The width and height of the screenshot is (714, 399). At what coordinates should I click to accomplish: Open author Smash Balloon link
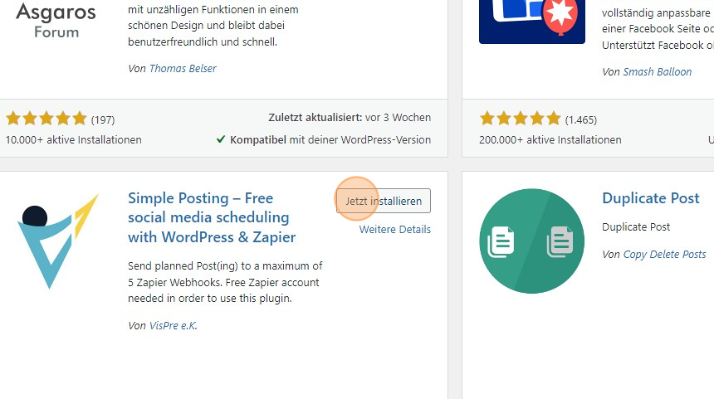coord(657,72)
